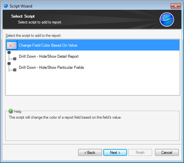
Task: Click the tree icon for Hide/Show Detail Report
Action: click(x=12, y=56)
